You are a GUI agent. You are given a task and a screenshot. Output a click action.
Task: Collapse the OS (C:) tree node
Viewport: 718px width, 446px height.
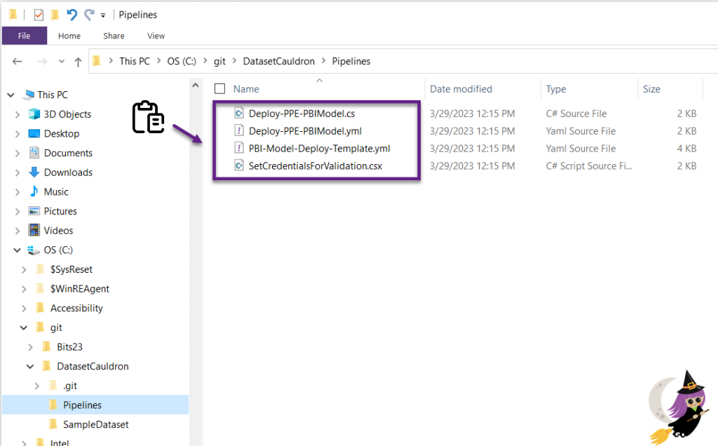coord(18,250)
